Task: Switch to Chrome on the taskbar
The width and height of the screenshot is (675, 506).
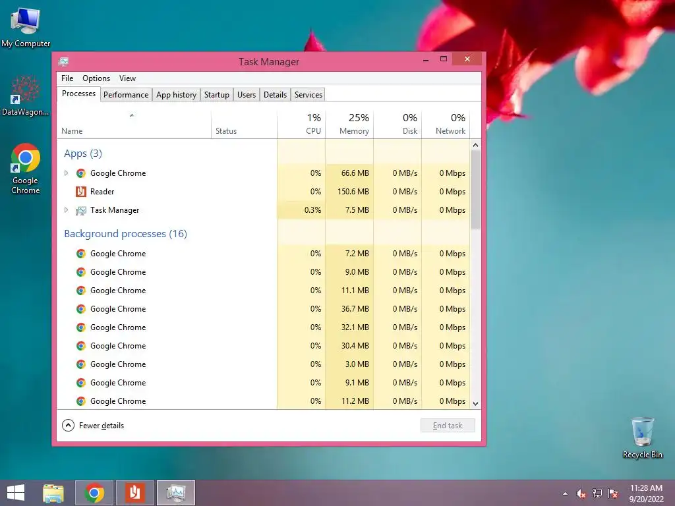Action: click(94, 493)
